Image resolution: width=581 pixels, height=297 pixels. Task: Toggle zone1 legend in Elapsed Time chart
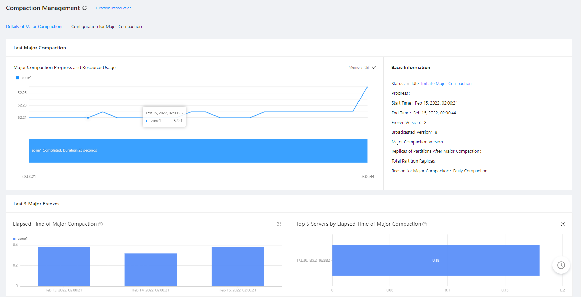20,239
